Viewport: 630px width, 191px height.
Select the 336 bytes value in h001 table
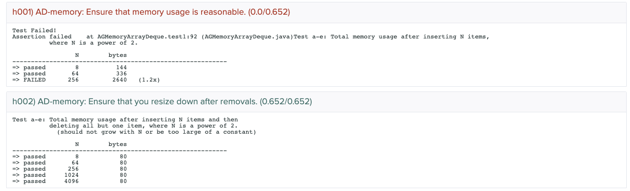121,73
